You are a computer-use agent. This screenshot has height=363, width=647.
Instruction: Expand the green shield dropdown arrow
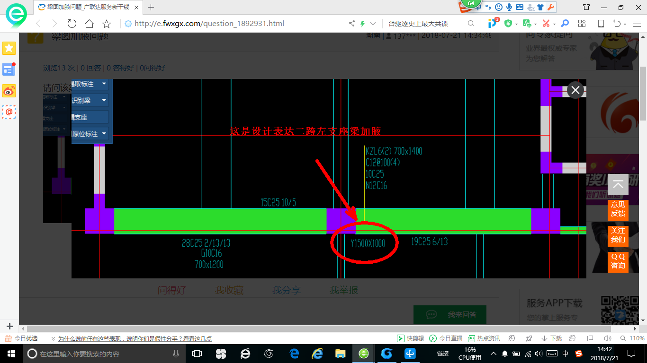coord(516,24)
